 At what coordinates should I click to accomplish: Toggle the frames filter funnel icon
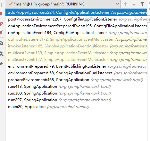tap(142, 4)
